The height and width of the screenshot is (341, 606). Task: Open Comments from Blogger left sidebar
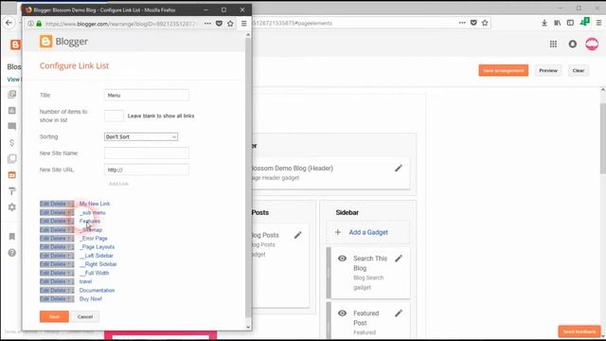12,126
